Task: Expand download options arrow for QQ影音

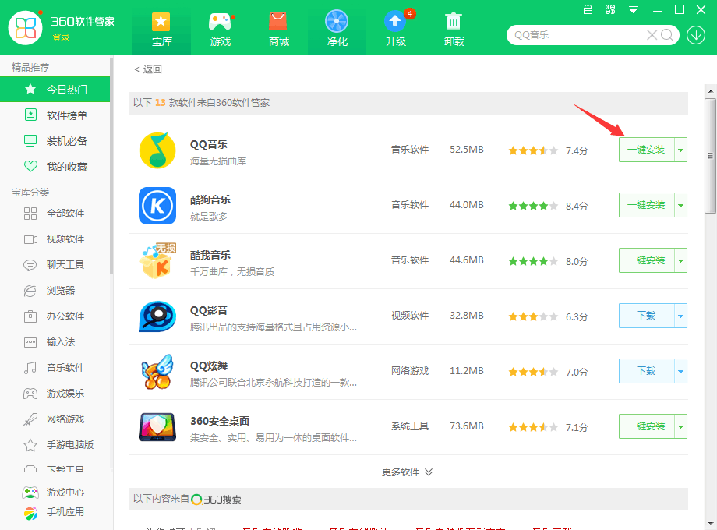Action: point(681,316)
